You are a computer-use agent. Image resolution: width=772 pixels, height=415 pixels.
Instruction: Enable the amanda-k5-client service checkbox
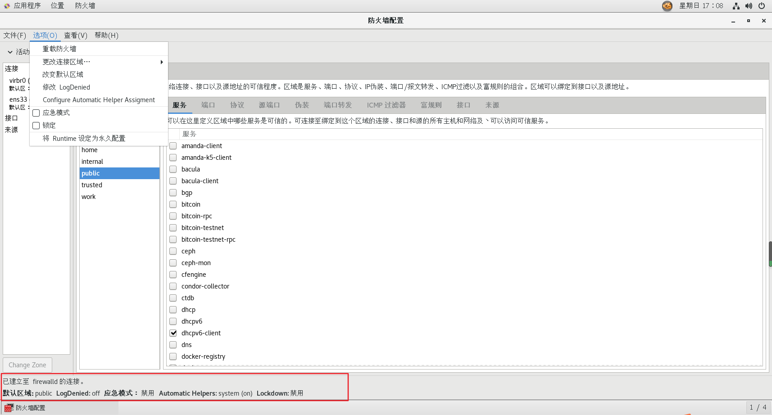coord(173,158)
